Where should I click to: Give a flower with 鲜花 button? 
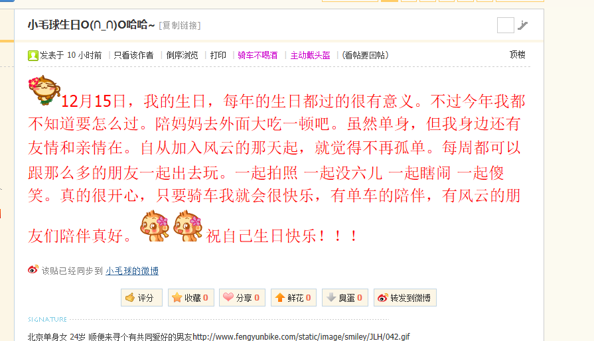click(293, 297)
